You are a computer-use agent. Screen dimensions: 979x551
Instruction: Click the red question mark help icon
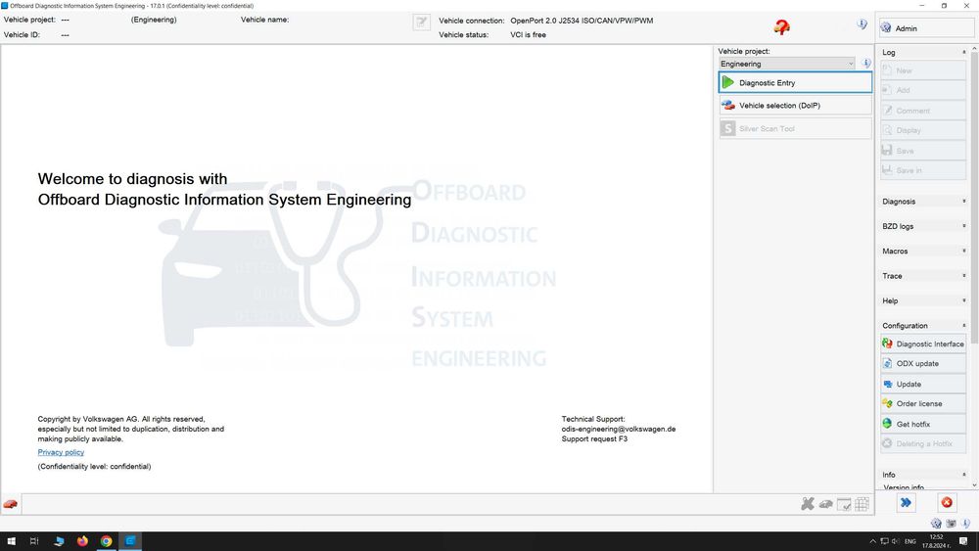point(781,26)
